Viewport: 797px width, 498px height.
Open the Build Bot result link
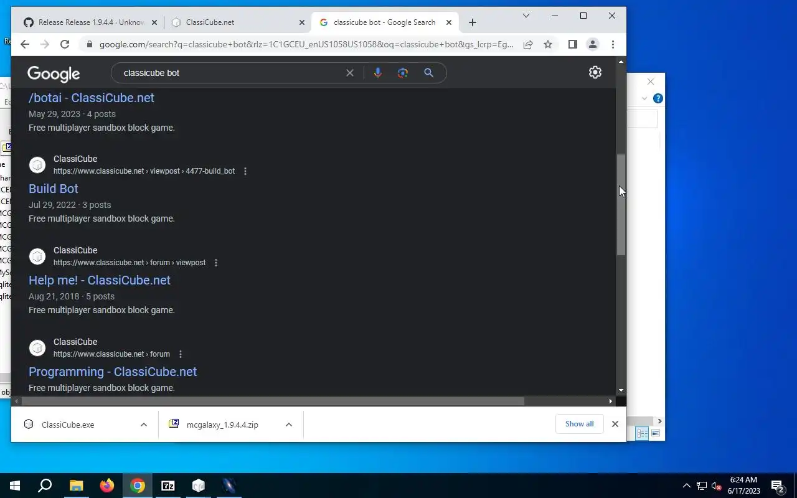coord(54,189)
